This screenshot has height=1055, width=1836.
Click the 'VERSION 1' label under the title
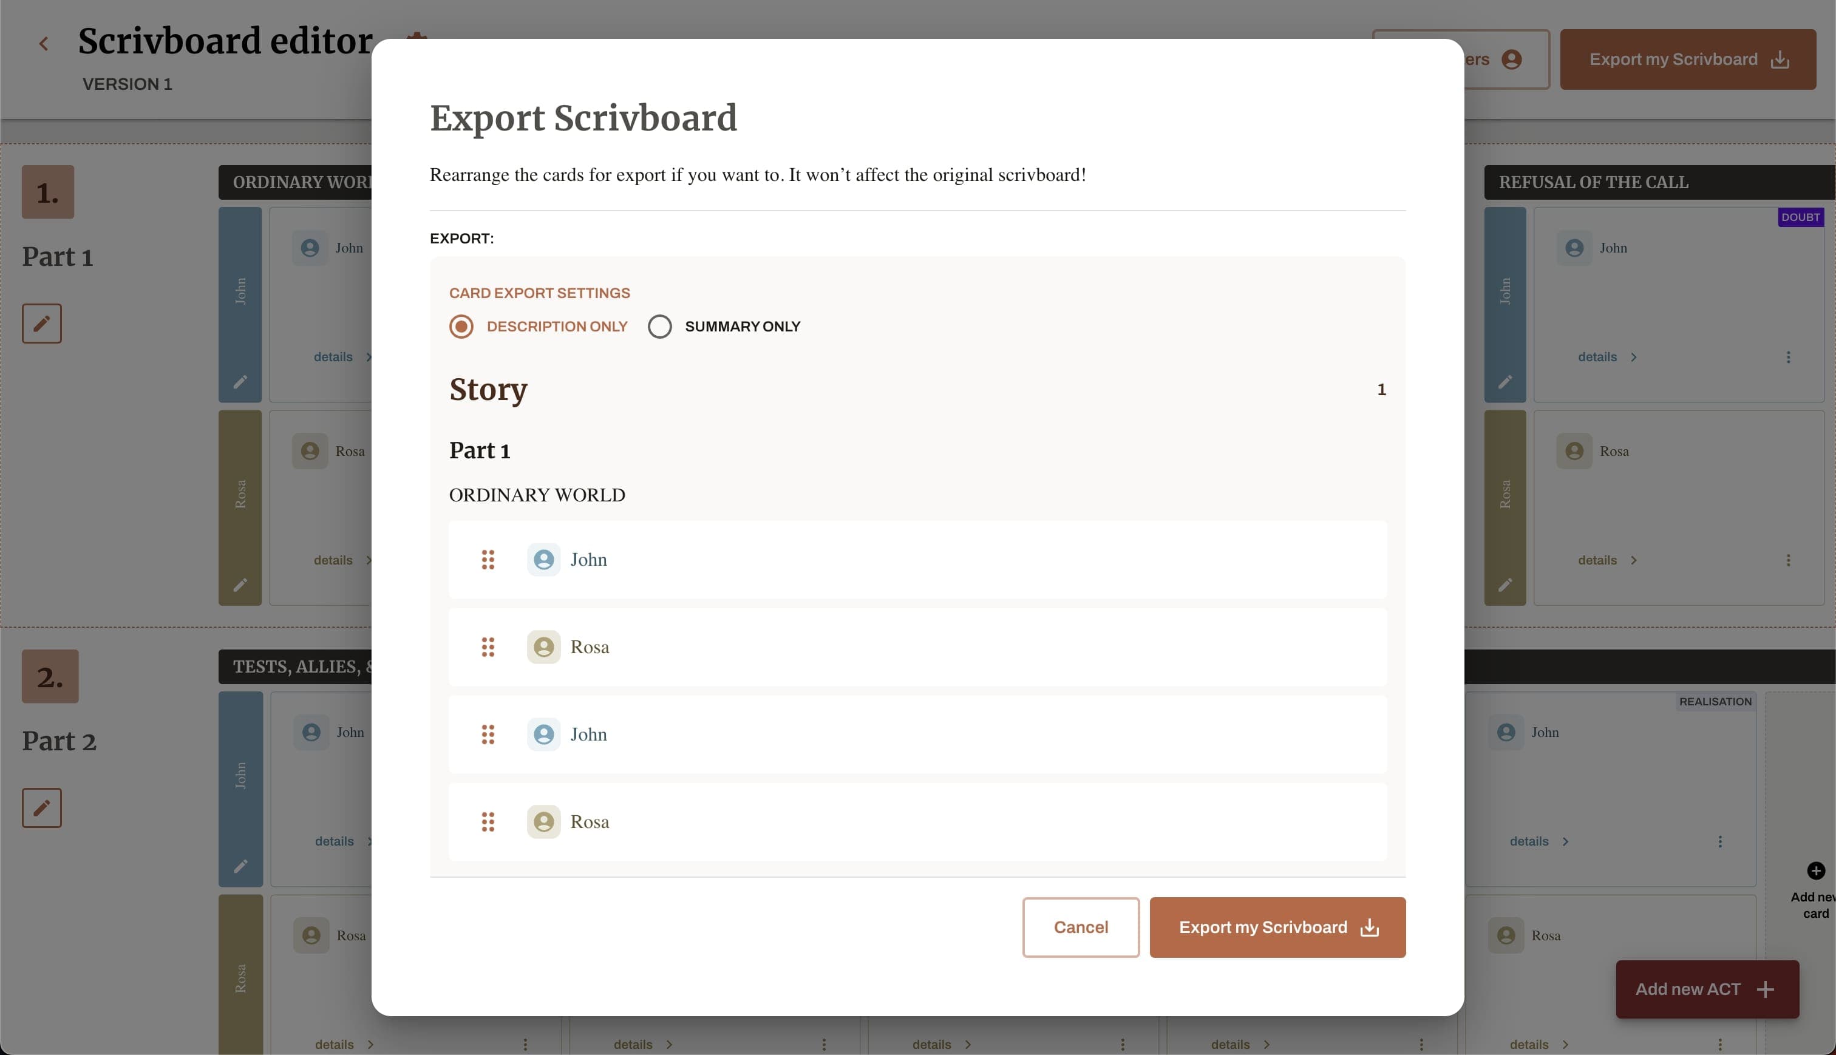pos(127,84)
